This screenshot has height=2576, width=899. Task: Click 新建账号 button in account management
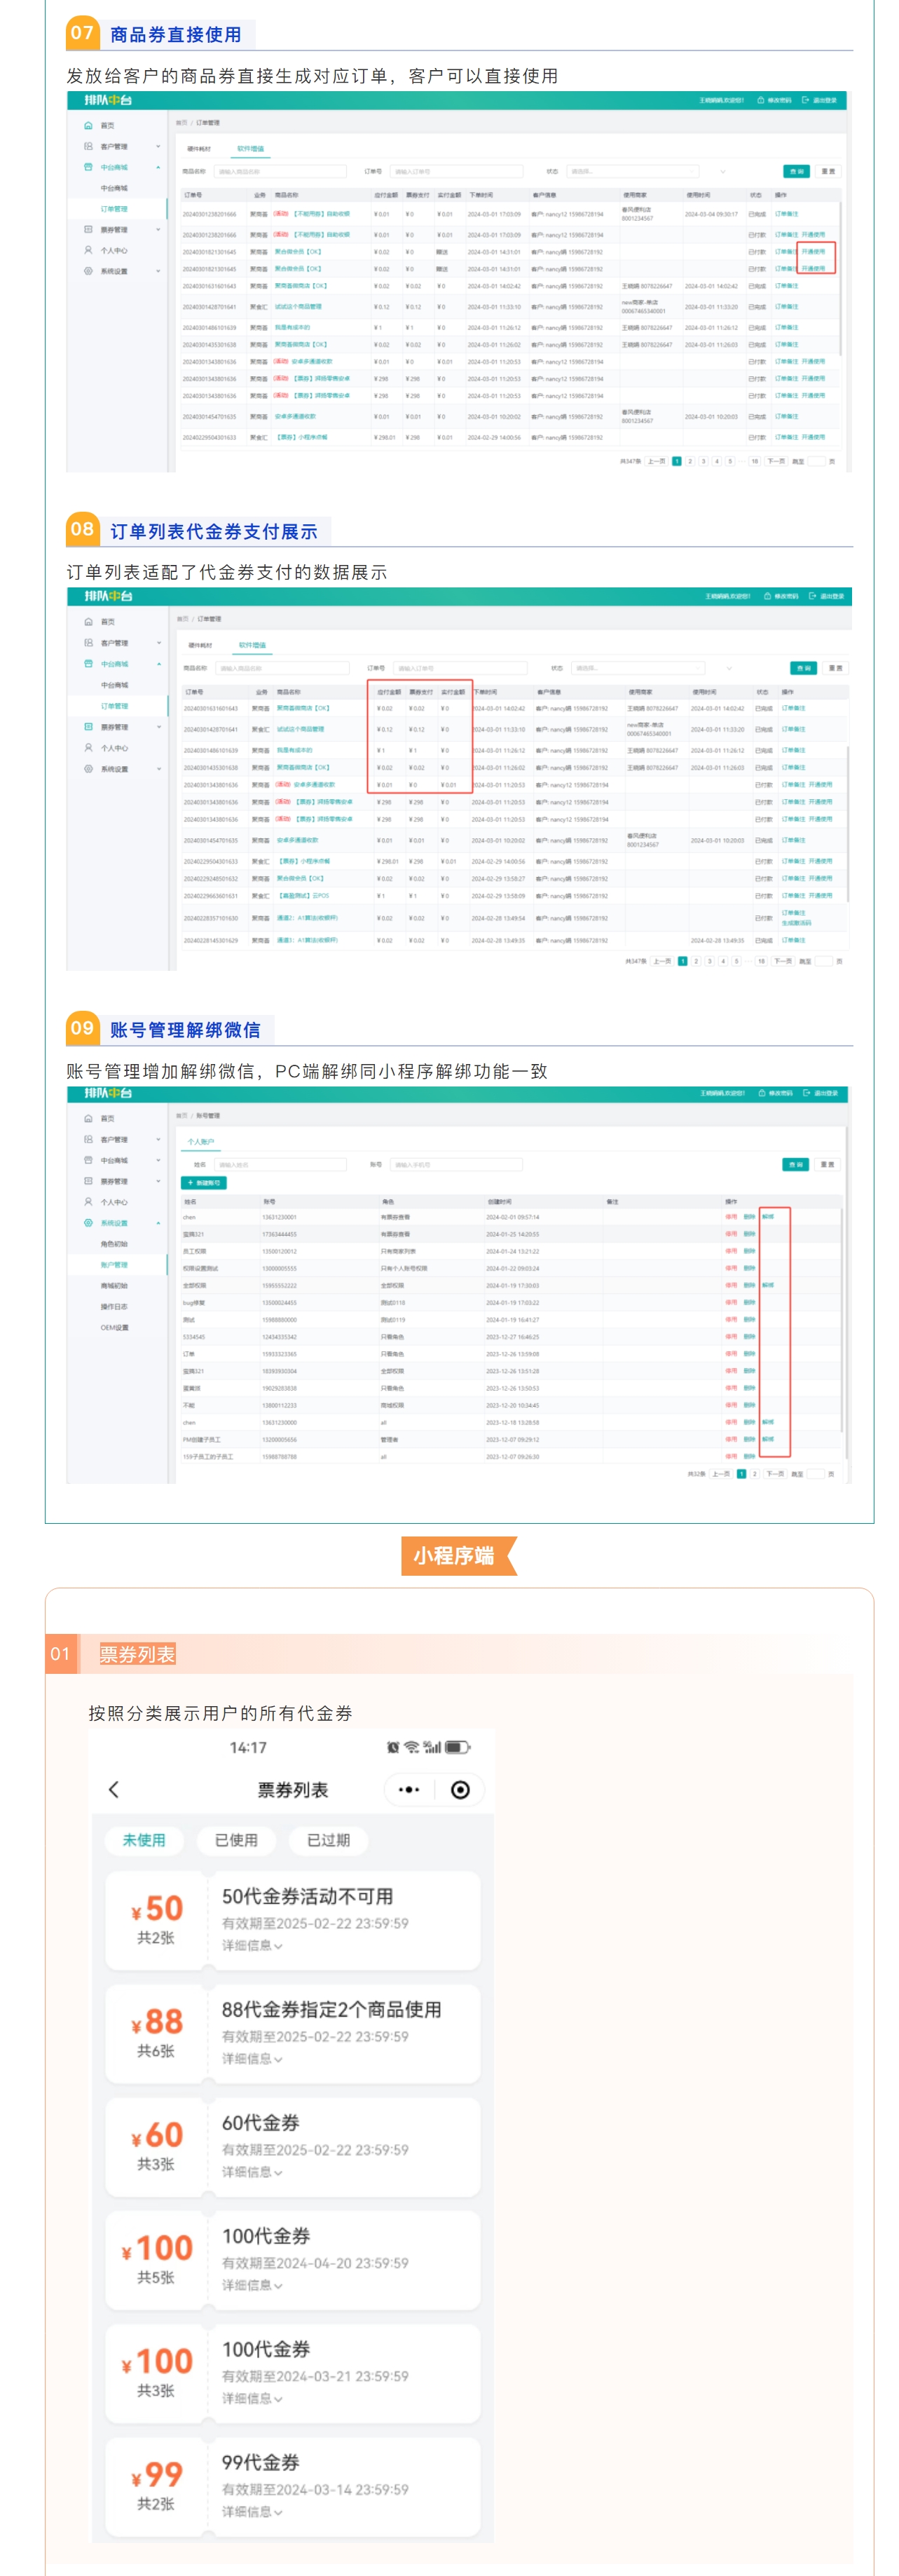click(204, 1183)
